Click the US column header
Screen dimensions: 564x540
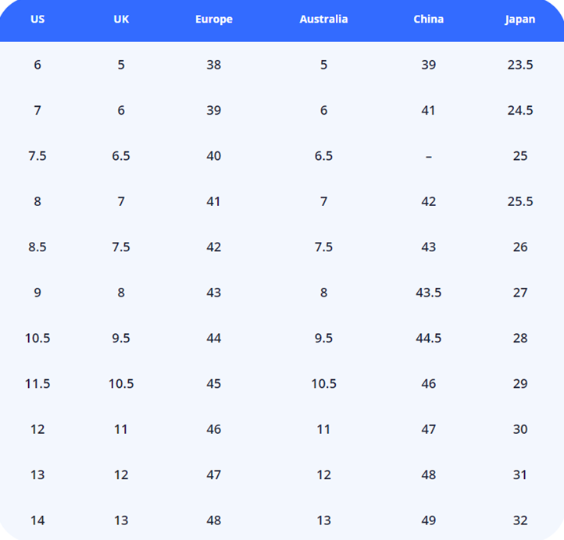37,20
